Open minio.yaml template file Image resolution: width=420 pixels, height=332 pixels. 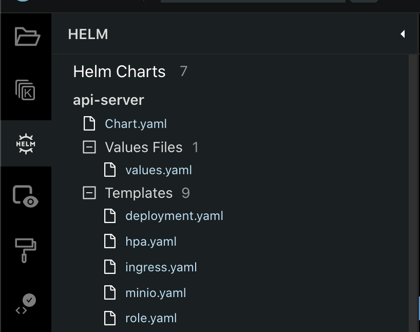click(155, 293)
